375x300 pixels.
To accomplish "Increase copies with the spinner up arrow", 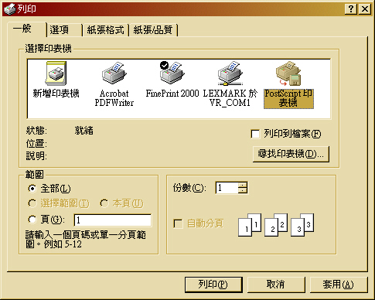I will (242, 185).
